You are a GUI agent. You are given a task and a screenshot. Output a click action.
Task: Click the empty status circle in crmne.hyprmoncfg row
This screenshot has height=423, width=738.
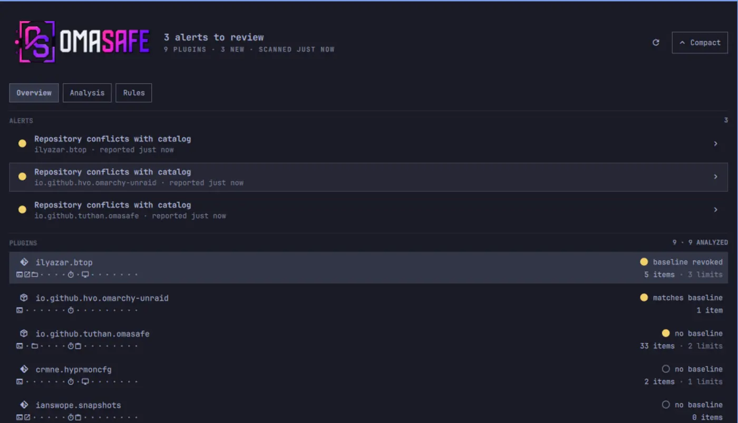[665, 369]
